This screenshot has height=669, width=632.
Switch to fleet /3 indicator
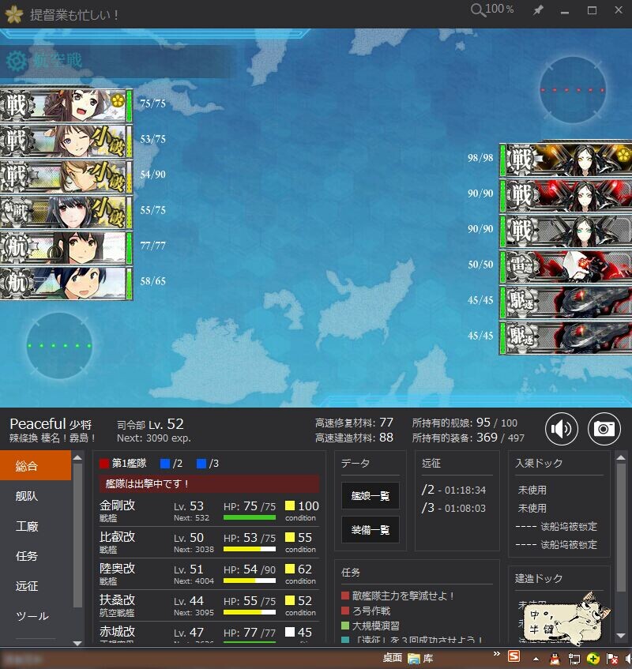208,464
